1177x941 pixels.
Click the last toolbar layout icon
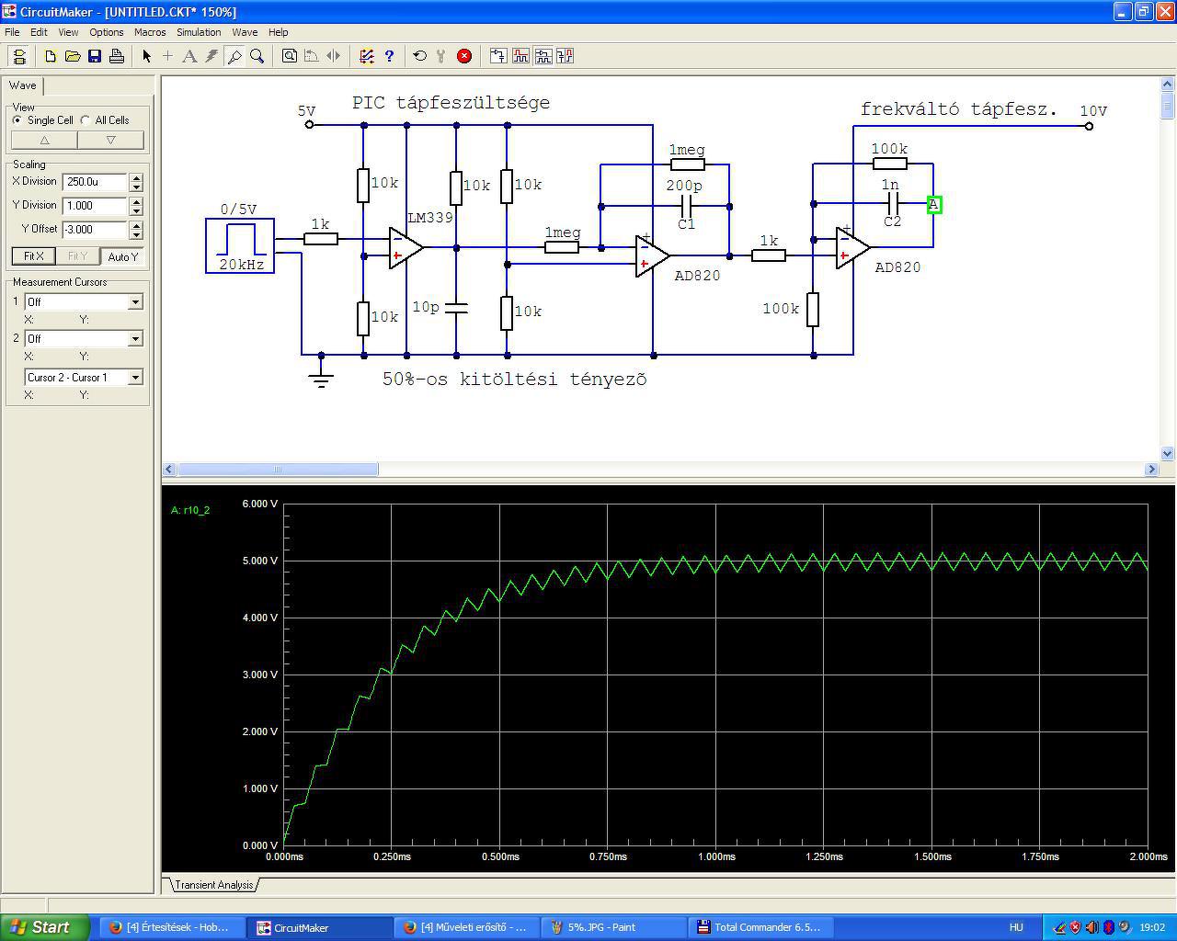pos(565,56)
